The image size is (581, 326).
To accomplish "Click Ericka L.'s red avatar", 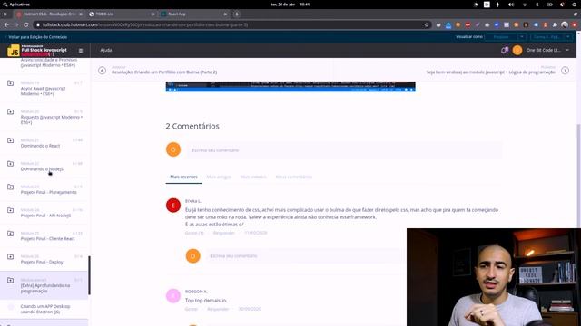I will click(x=173, y=206).
